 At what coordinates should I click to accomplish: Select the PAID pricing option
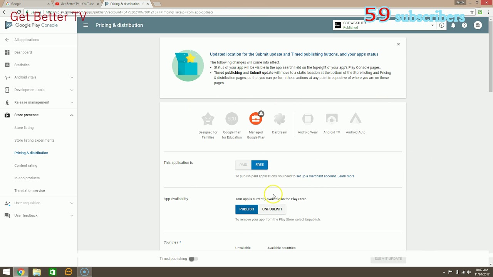click(x=243, y=165)
